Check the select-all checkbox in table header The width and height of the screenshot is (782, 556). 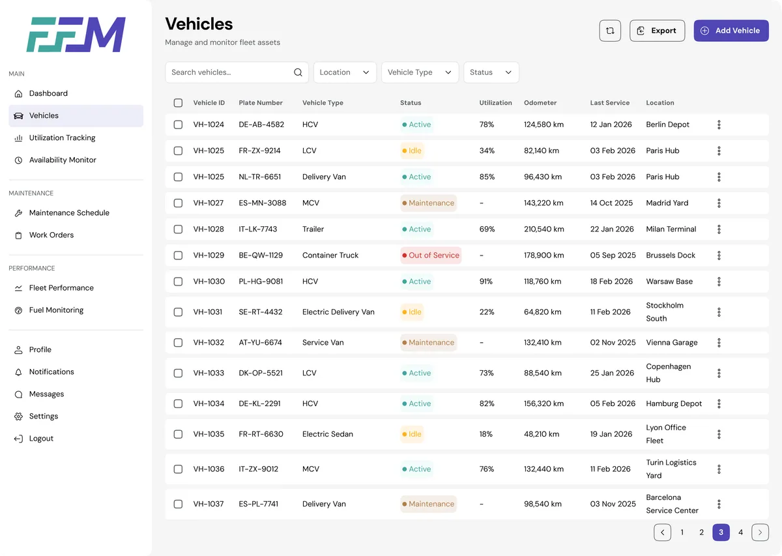click(178, 102)
